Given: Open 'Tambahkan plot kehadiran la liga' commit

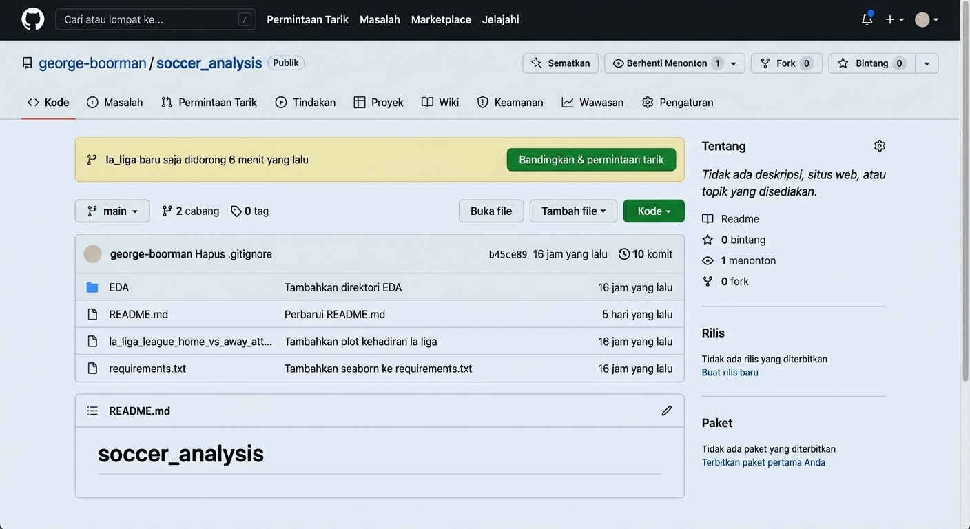Looking at the screenshot, I should (x=361, y=342).
